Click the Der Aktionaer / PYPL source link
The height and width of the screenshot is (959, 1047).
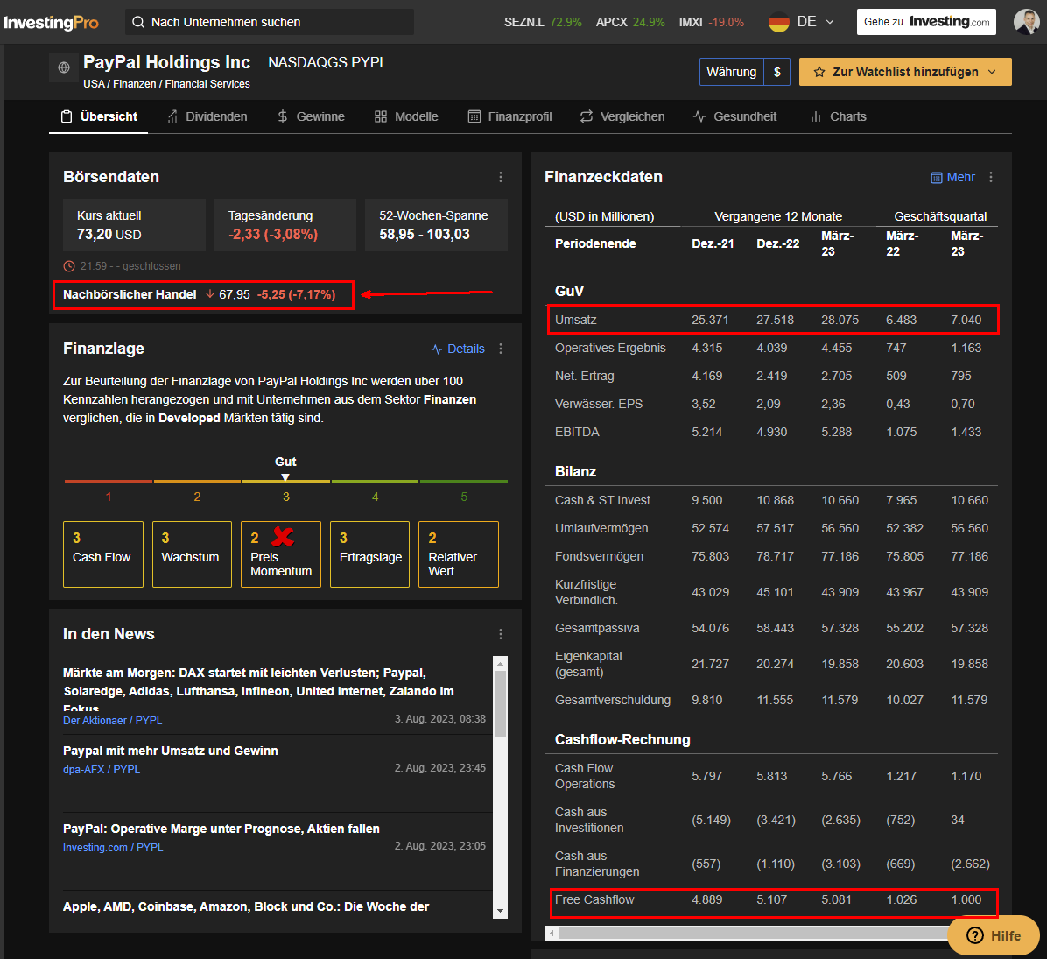[113, 722]
